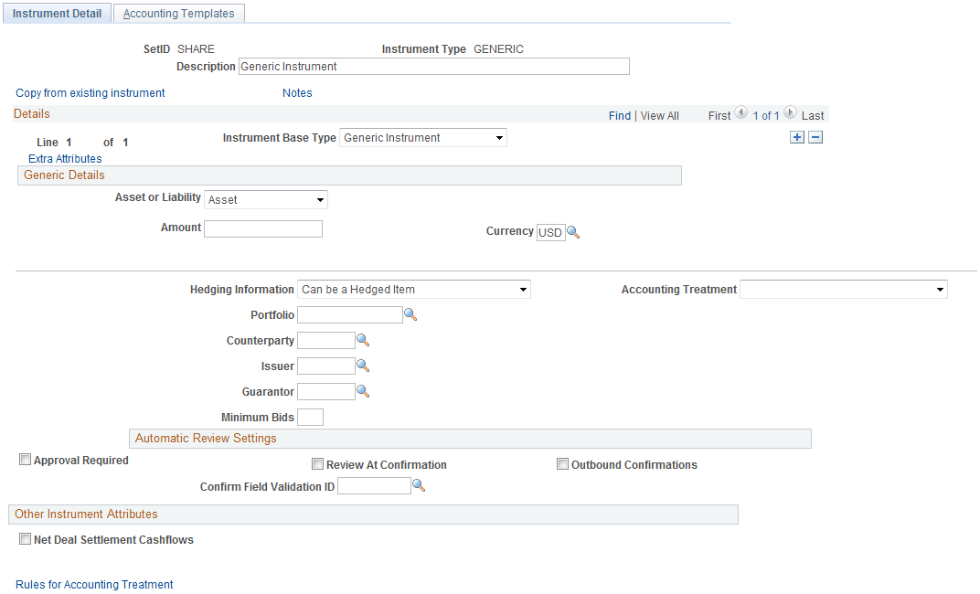
Task: Tick Net Deal Settlement Cashflows
Action: pyautogui.click(x=25, y=539)
